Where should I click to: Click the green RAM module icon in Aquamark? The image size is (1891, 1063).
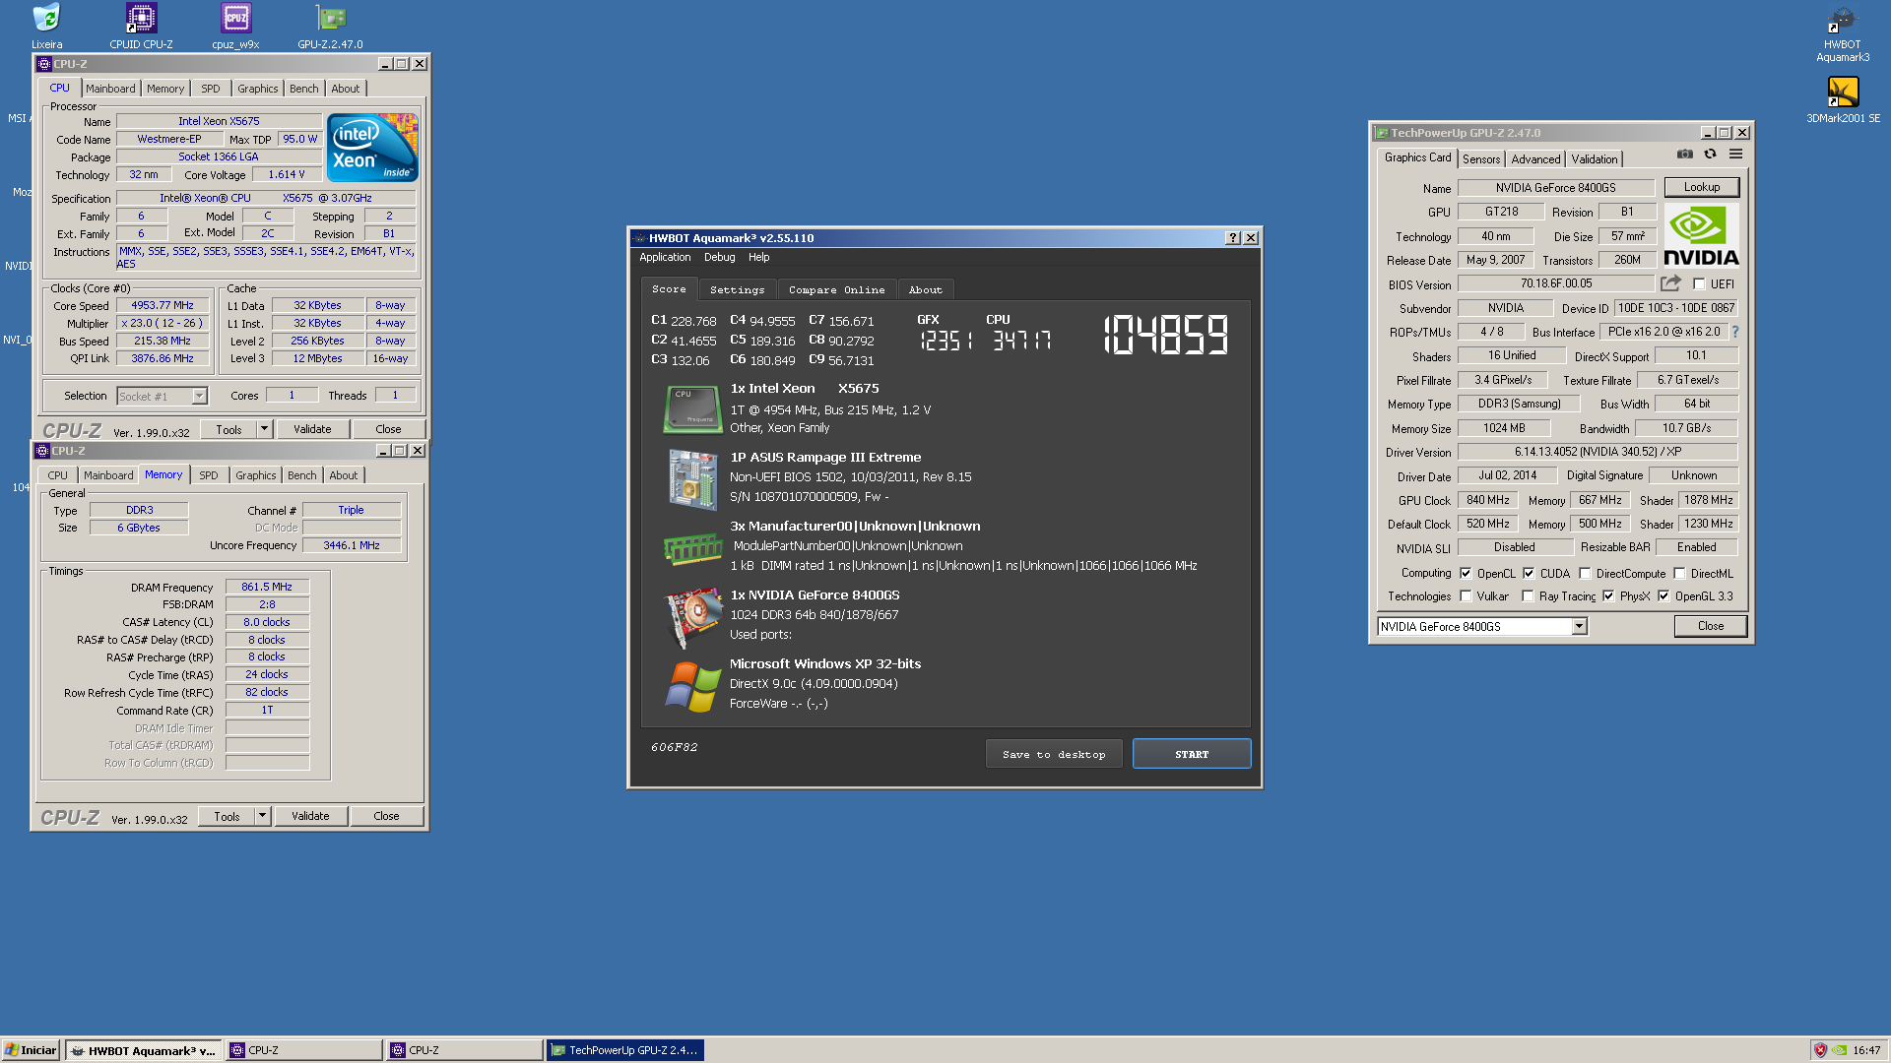coord(692,547)
